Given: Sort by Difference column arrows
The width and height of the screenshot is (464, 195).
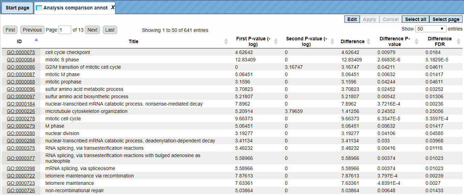Looking at the screenshot, I should [x=369, y=41].
